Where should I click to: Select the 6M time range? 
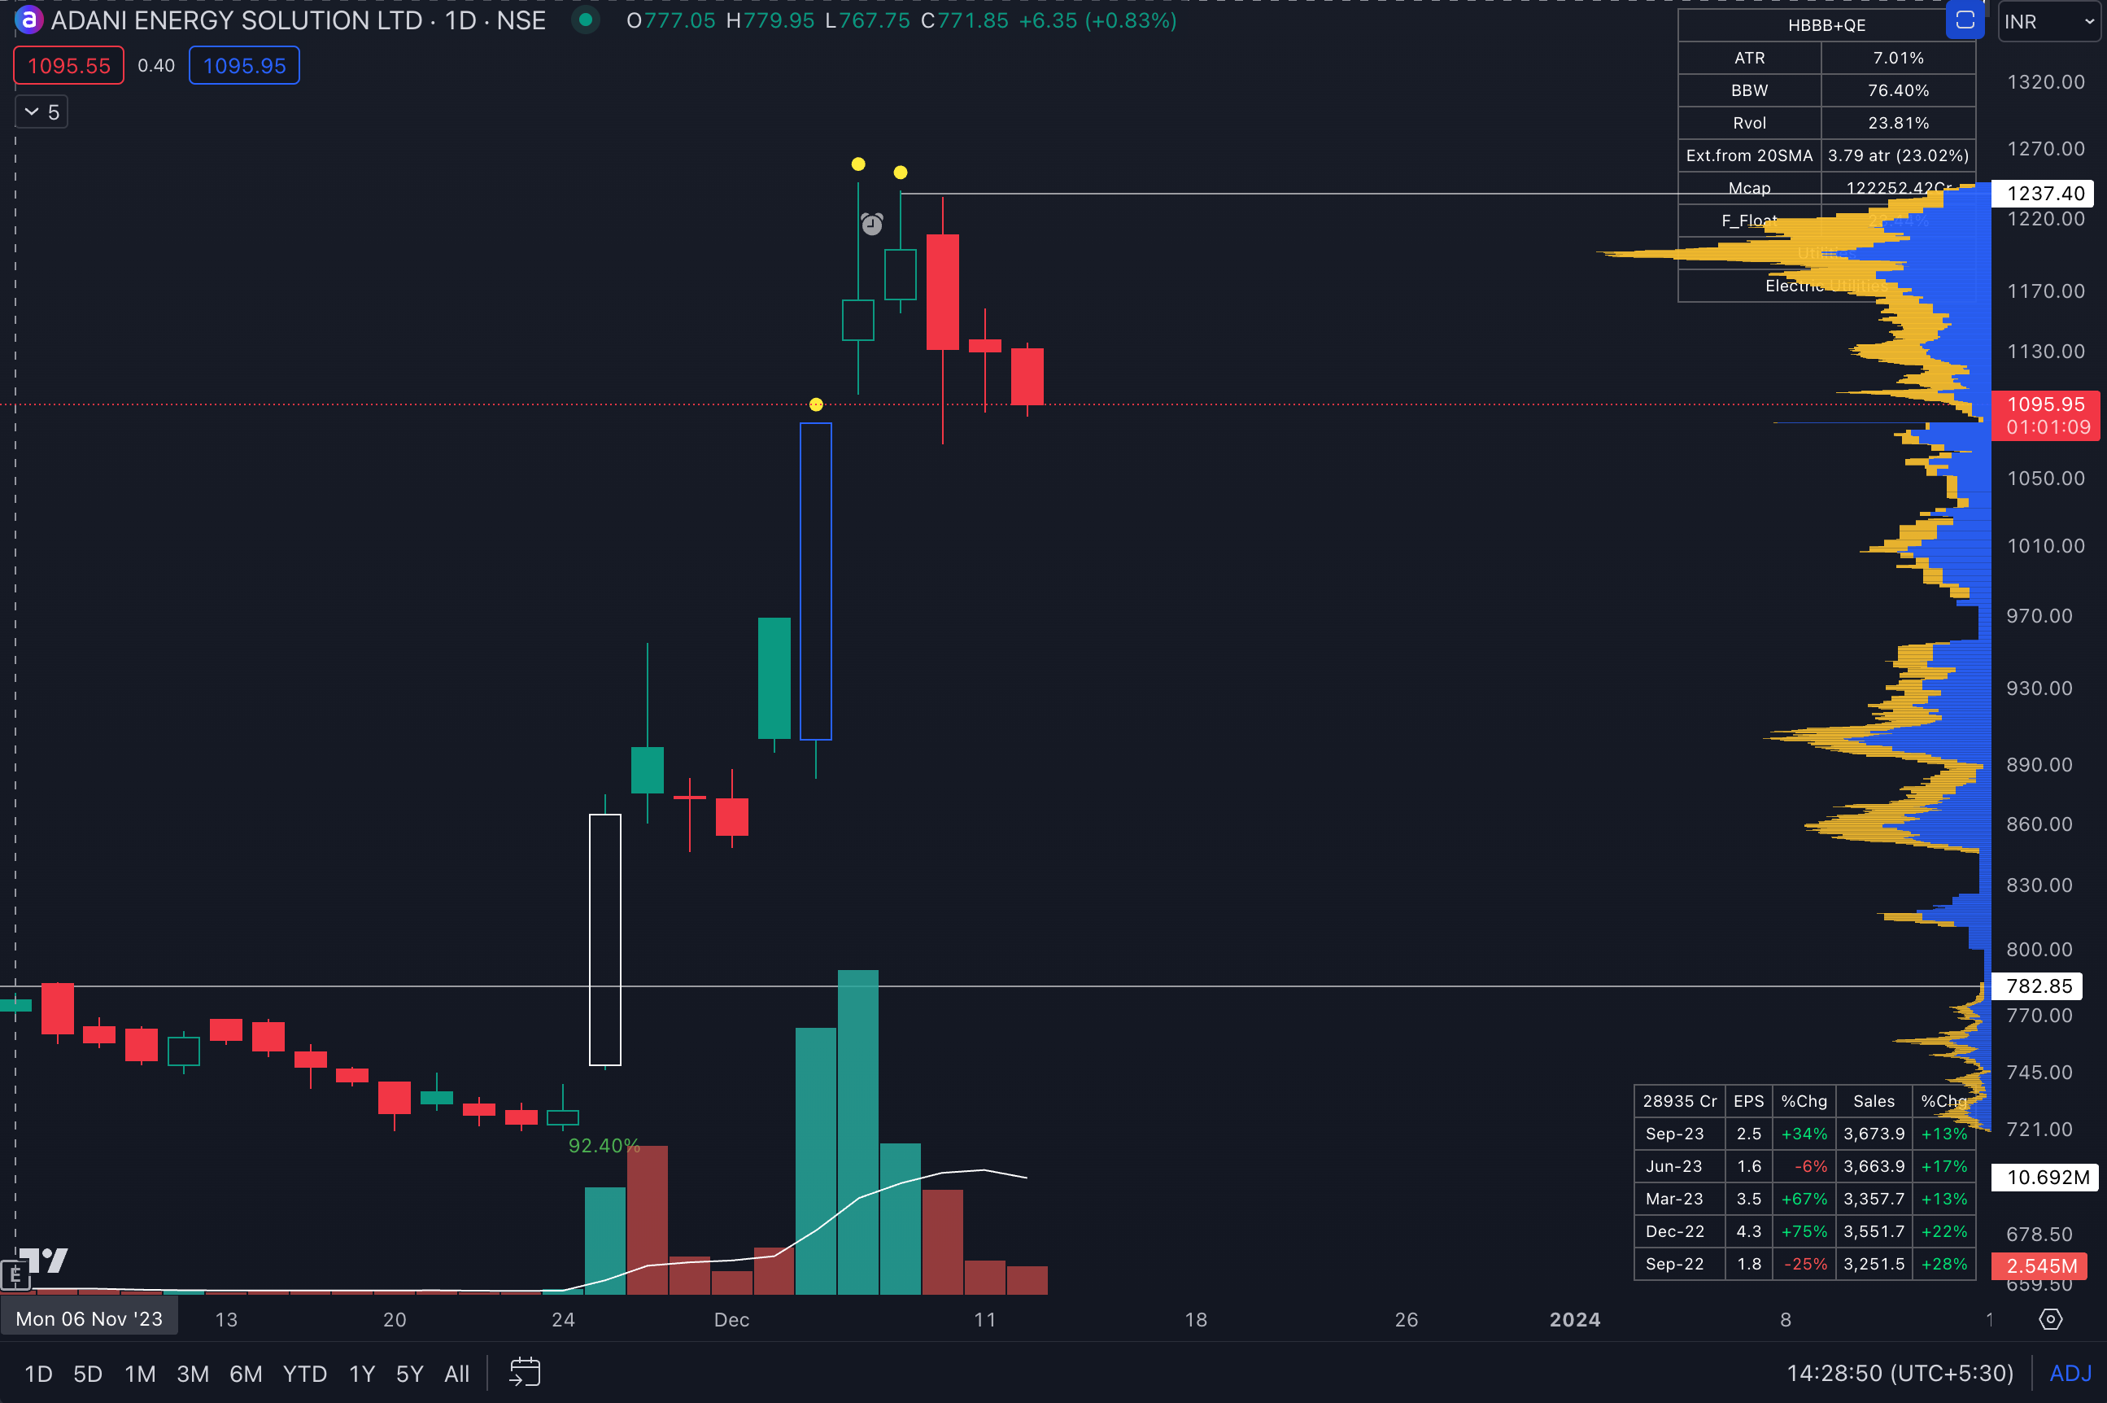point(246,1374)
